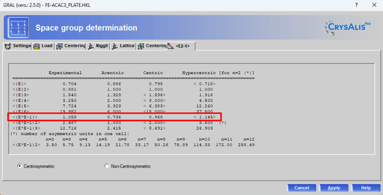Open Centering tab right of Lattice

click(153, 46)
